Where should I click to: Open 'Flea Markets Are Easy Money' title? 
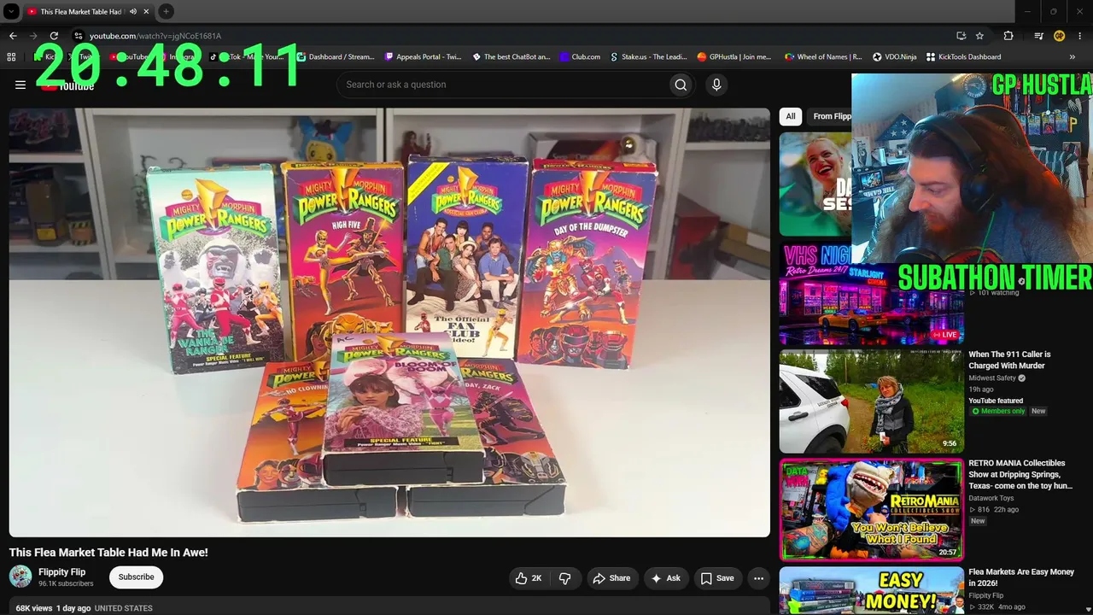coord(1021,577)
